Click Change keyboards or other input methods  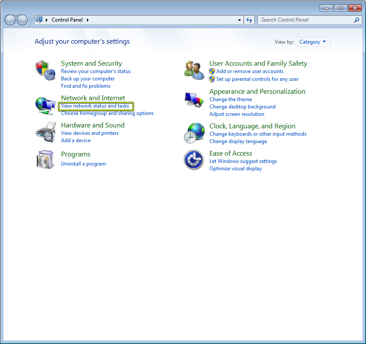pyautogui.click(x=258, y=134)
